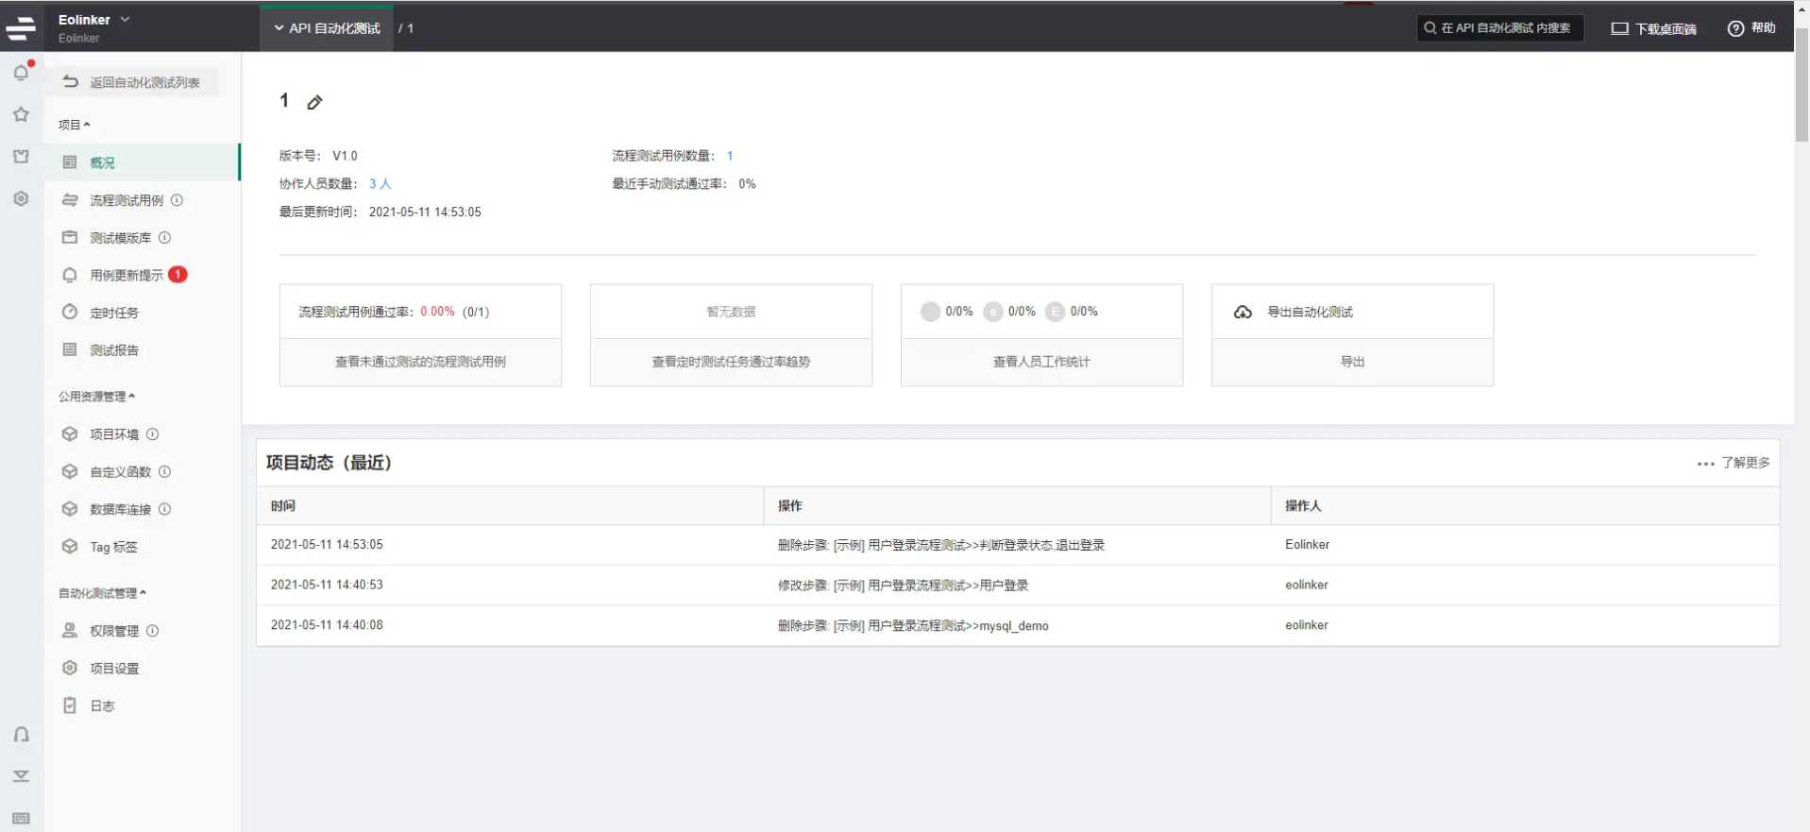Click the third gray status circle 0/0%

[1055, 312]
